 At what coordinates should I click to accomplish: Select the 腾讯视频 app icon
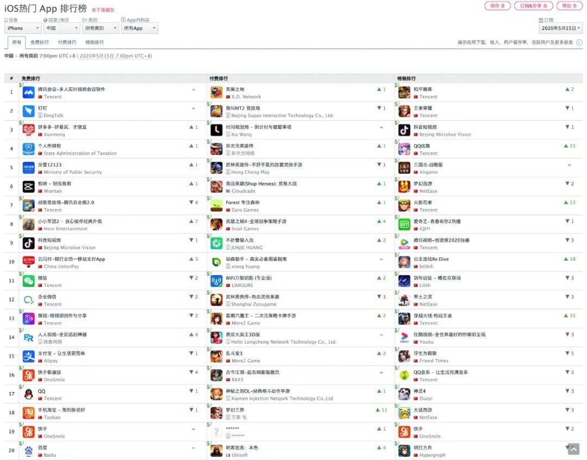coord(404,243)
